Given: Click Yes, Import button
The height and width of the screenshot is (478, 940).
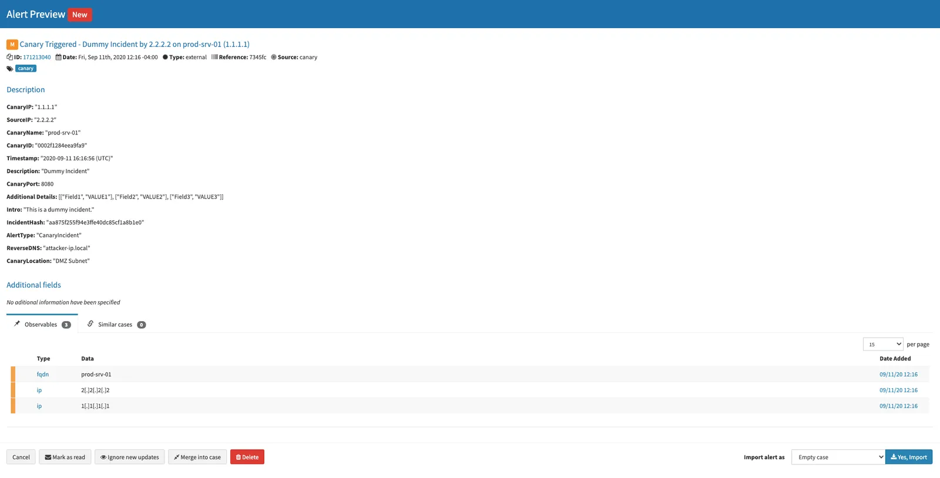Looking at the screenshot, I should [909, 457].
